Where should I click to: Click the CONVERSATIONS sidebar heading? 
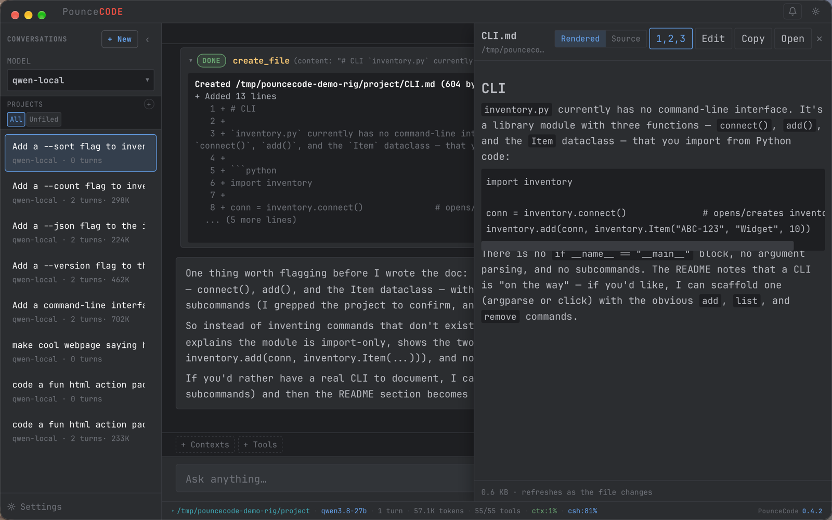point(37,40)
